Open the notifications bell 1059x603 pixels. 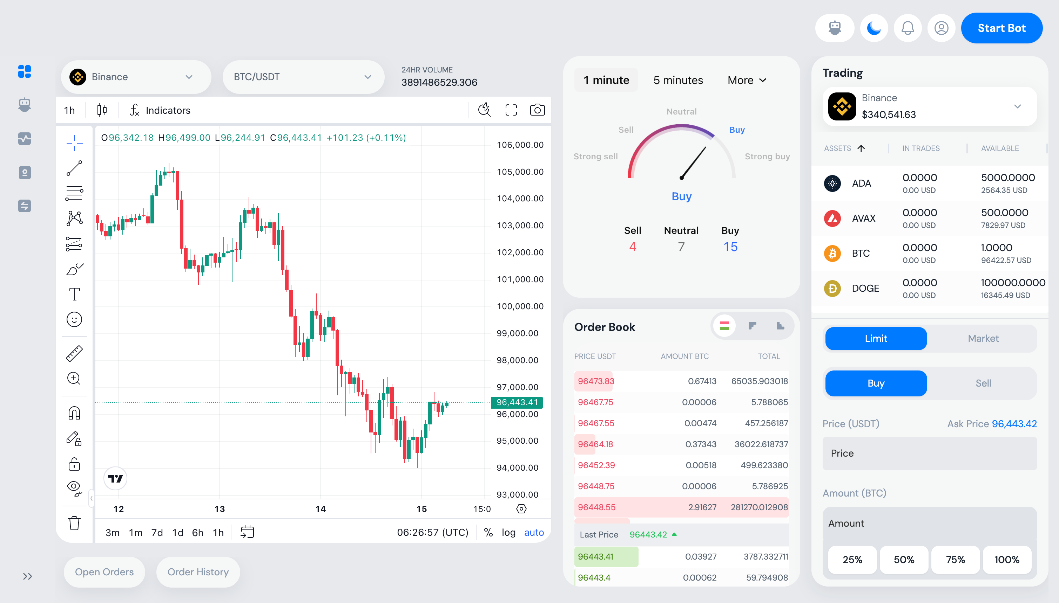(x=907, y=28)
